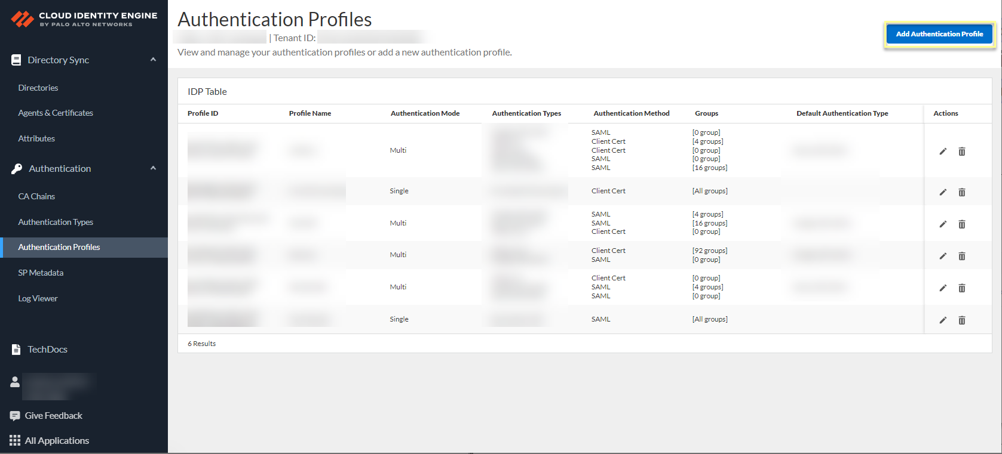Click Give Feedback
Screen dimensions: 1002x454
(x=53, y=416)
